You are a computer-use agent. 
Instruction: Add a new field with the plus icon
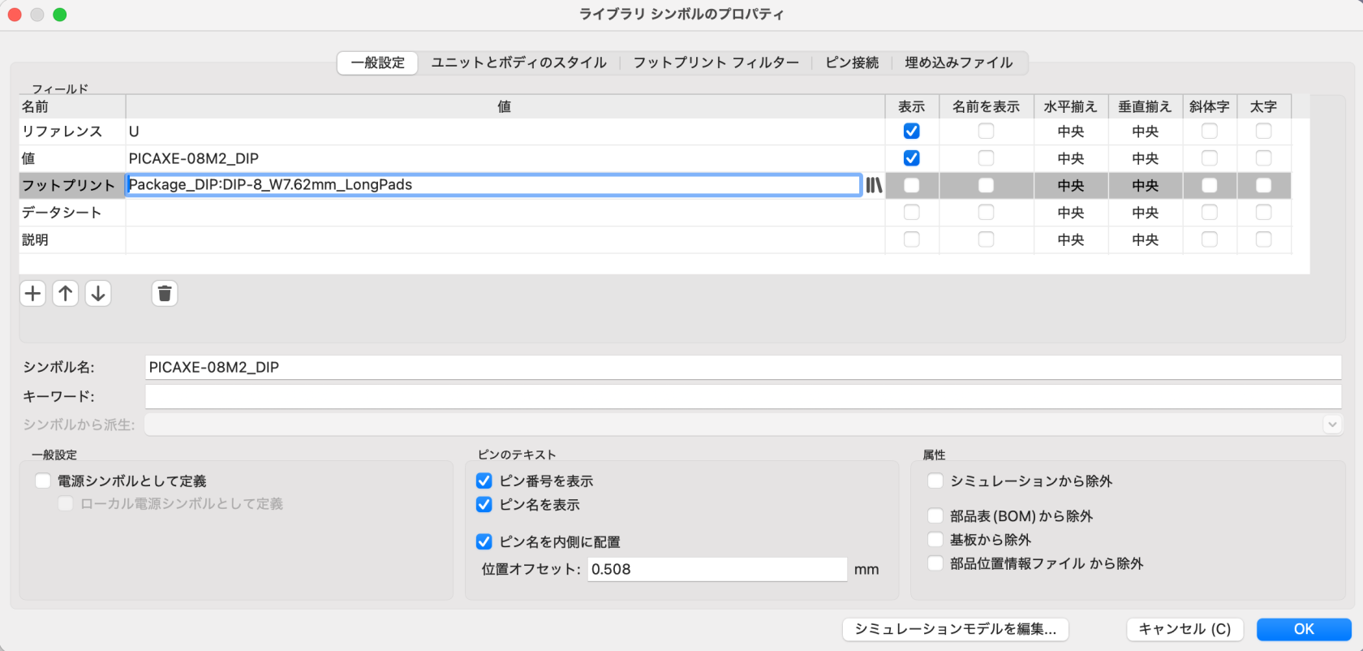click(x=33, y=293)
